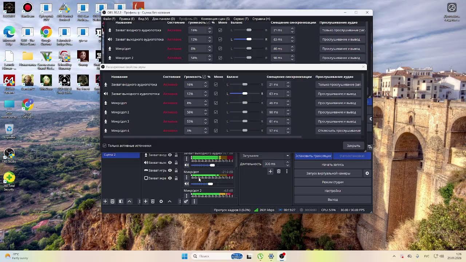The height and width of the screenshot is (262, 466).
Task: Open three-dot options for Микр/доп 2 mixer channel
Action: point(187,196)
